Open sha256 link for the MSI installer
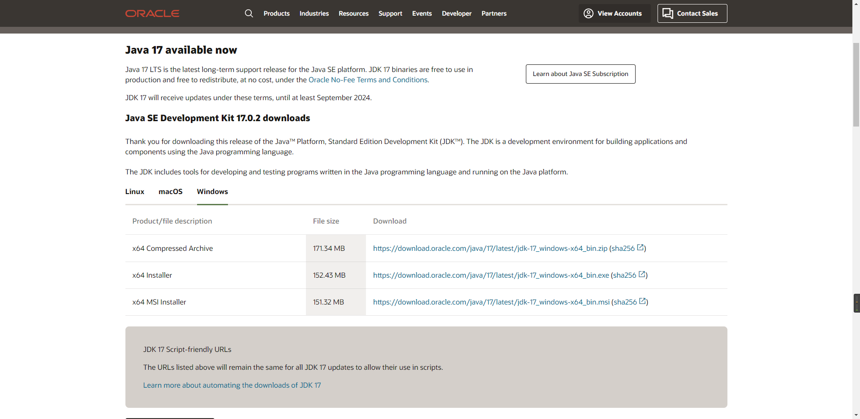 click(x=625, y=302)
